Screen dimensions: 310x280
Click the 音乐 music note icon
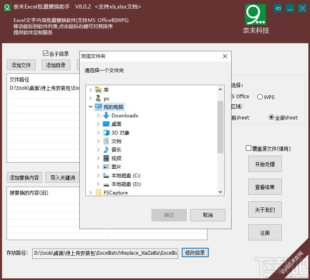(106, 150)
